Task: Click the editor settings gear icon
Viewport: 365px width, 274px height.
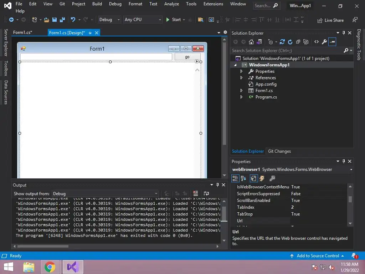Action: [x=225, y=32]
